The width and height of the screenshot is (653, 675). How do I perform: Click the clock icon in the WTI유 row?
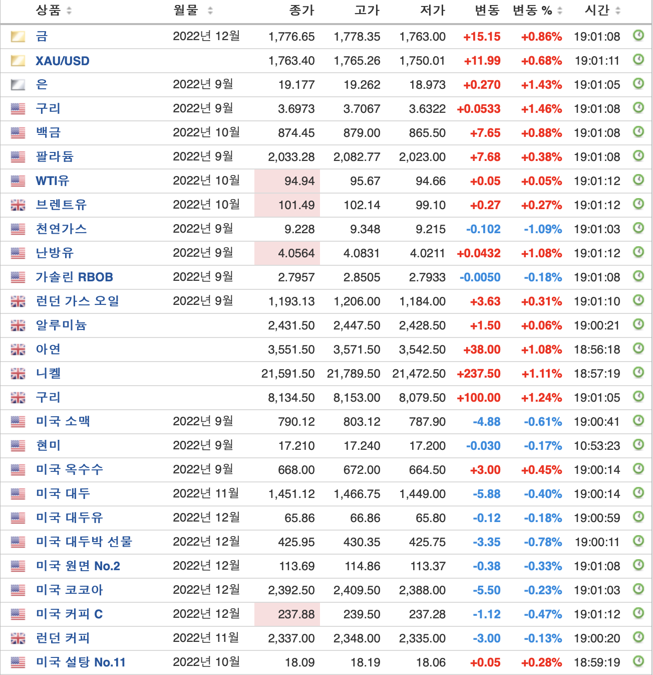tap(638, 180)
